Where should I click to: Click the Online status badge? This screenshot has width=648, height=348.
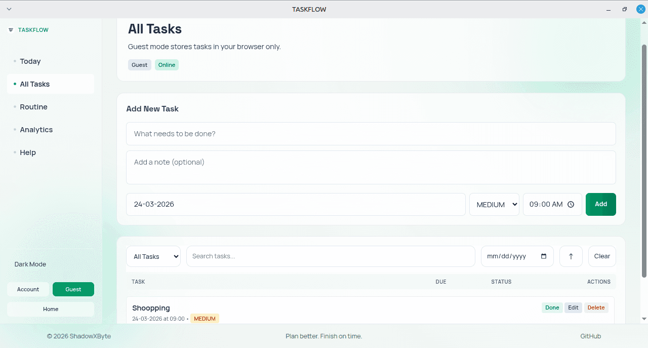pyautogui.click(x=167, y=65)
